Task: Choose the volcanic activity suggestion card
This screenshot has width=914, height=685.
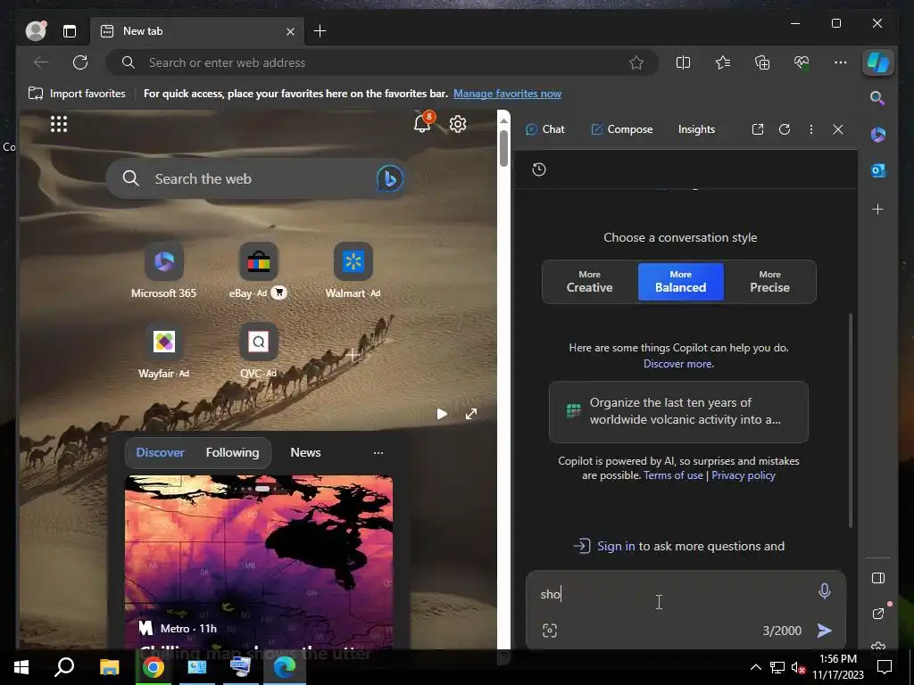Action: (x=678, y=412)
